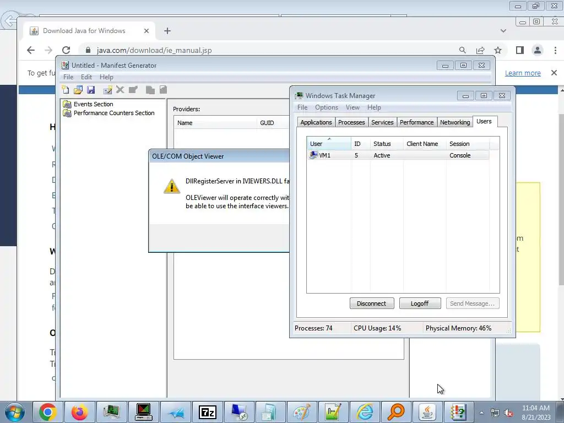Click the Learn more link in Chrome
The image size is (564, 423).
pos(523,73)
